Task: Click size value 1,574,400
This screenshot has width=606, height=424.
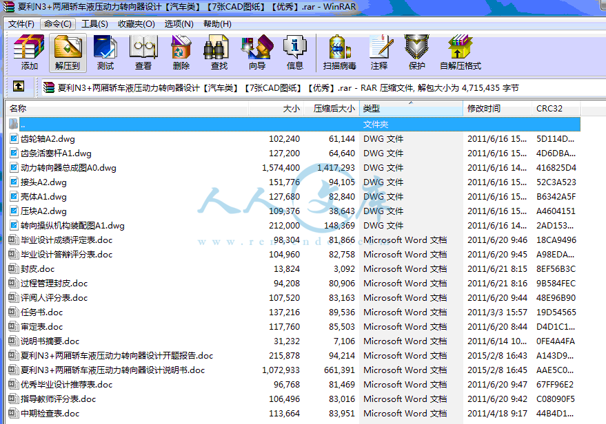Action: pyautogui.click(x=281, y=168)
